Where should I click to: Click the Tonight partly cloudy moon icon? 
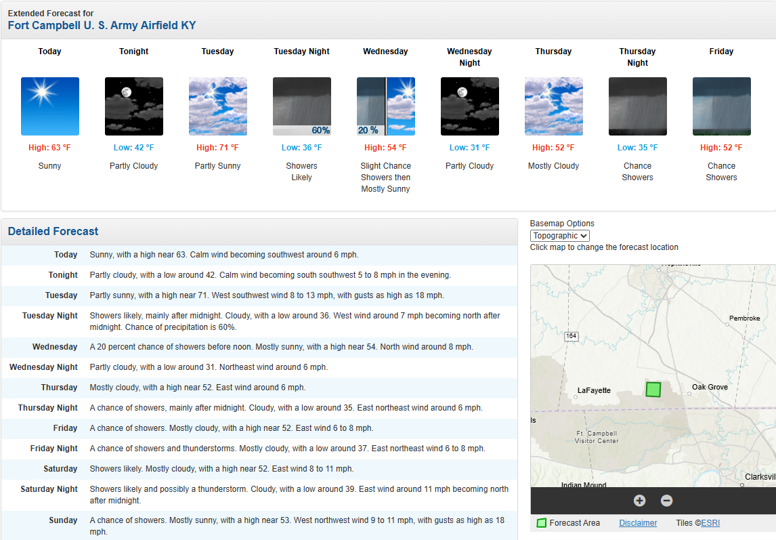coord(134,106)
